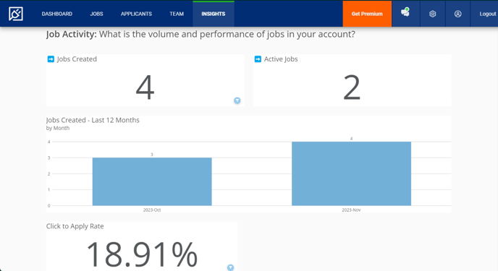
Task: Click the 18.91% Click to Apply Rate value
Action: [142, 255]
